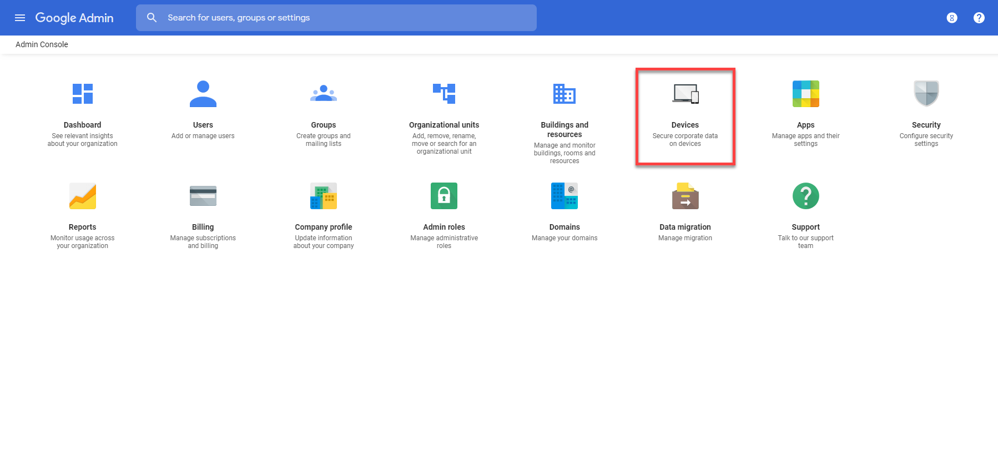Screen dimensions: 998x450
Task: Click the Groups title link
Action: tap(324, 125)
